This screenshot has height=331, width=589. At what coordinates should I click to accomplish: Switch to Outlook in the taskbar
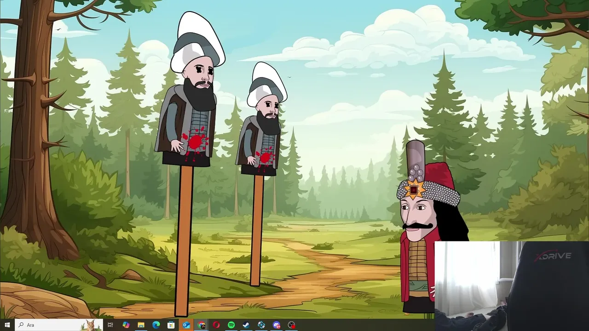pos(186,325)
